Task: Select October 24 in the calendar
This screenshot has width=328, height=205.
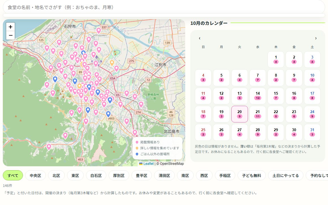Action: click(312, 114)
